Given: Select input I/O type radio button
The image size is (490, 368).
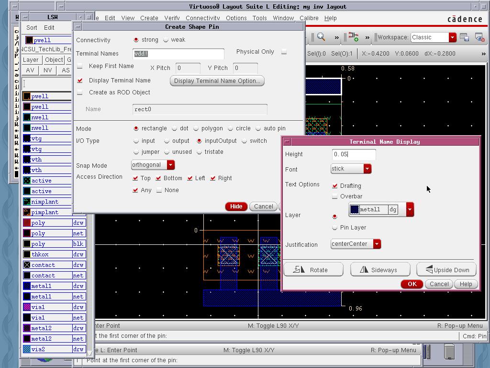Looking at the screenshot, I should [136, 141].
